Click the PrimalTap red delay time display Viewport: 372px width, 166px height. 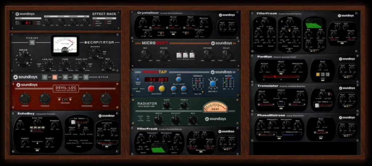click(156, 80)
